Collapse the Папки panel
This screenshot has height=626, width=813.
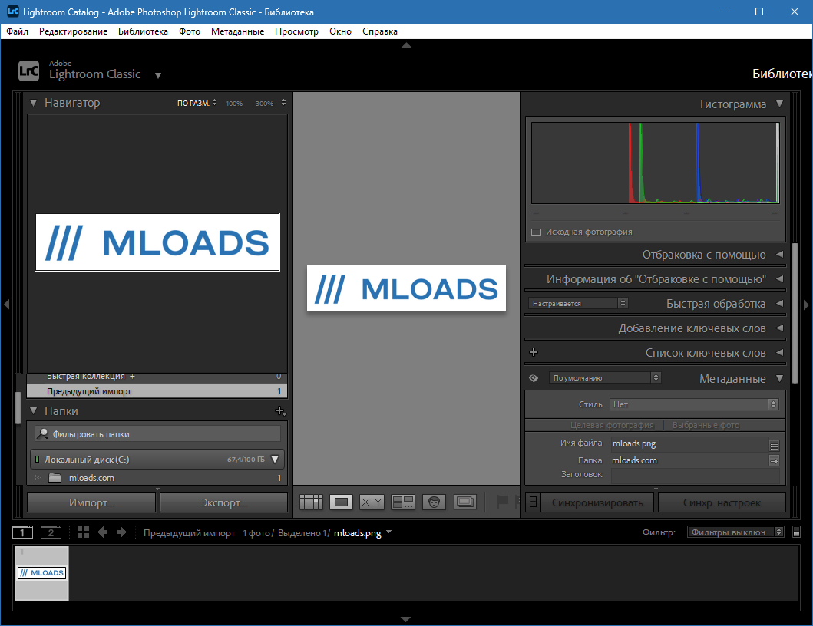(x=33, y=411)
